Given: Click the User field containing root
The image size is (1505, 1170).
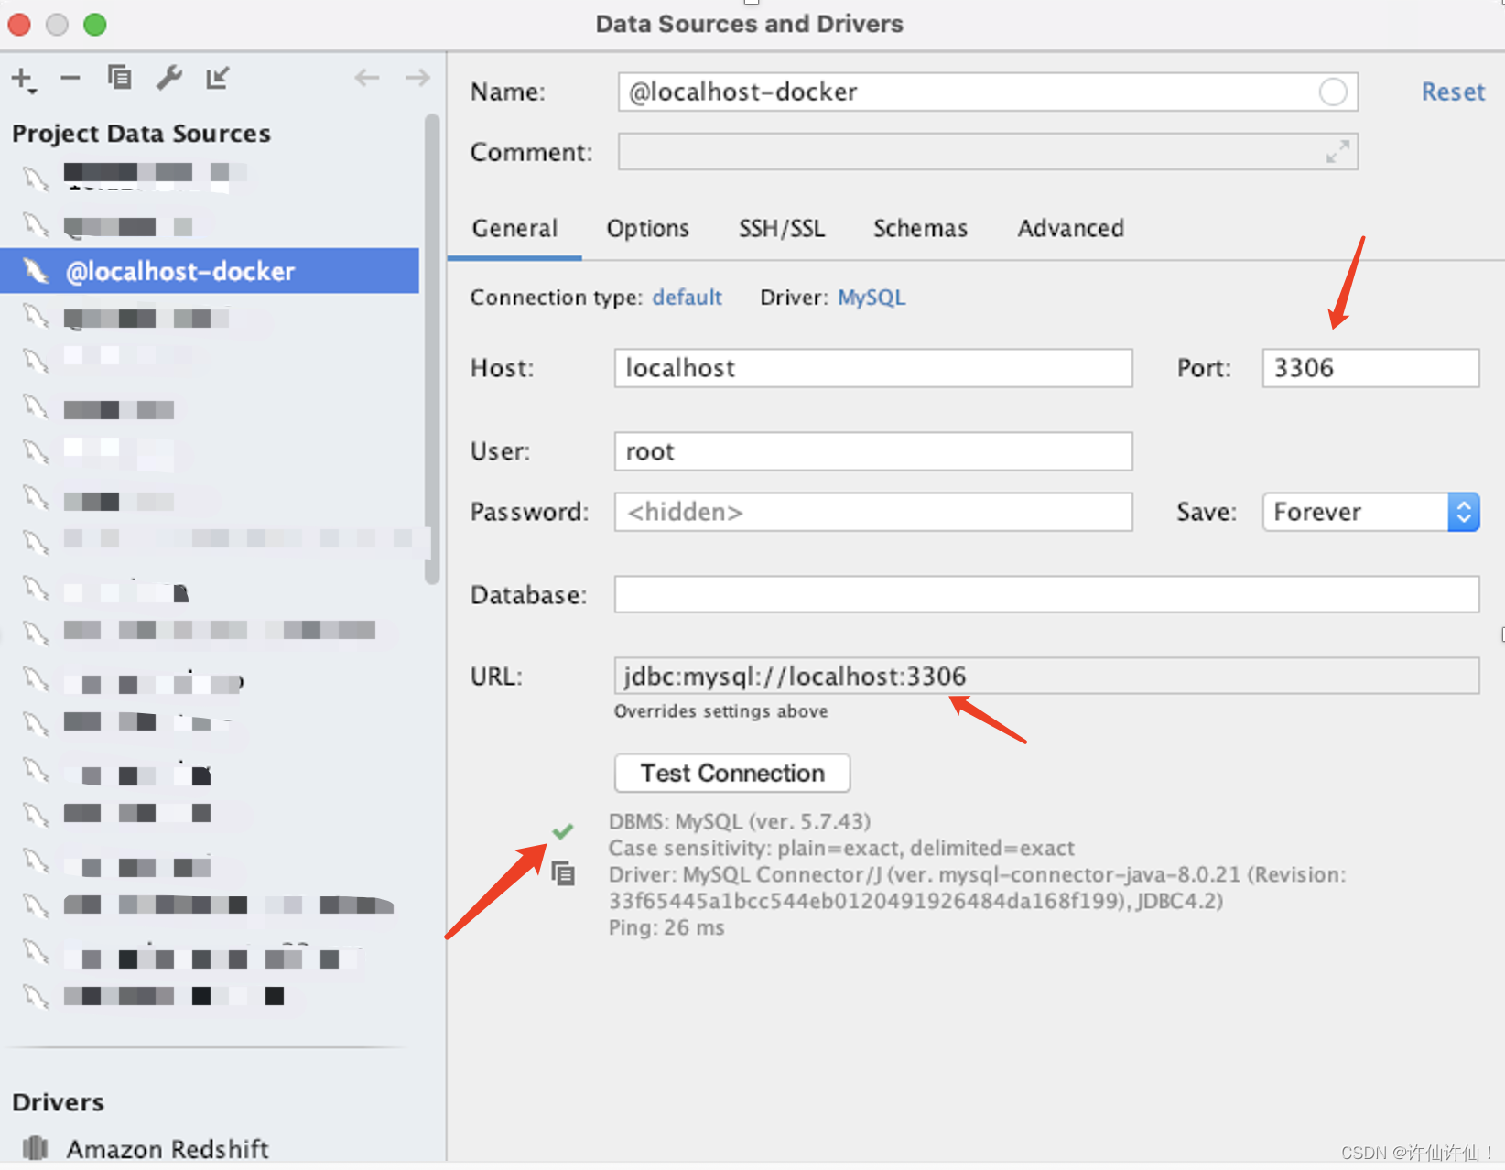Looking at the screenshot, I should 873,451.
